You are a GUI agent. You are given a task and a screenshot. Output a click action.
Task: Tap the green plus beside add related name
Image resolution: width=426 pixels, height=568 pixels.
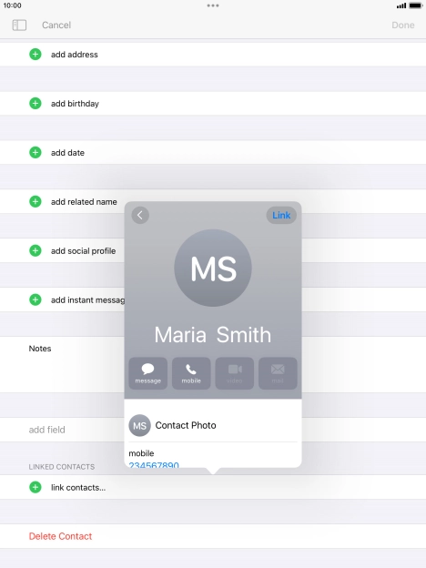35,201
